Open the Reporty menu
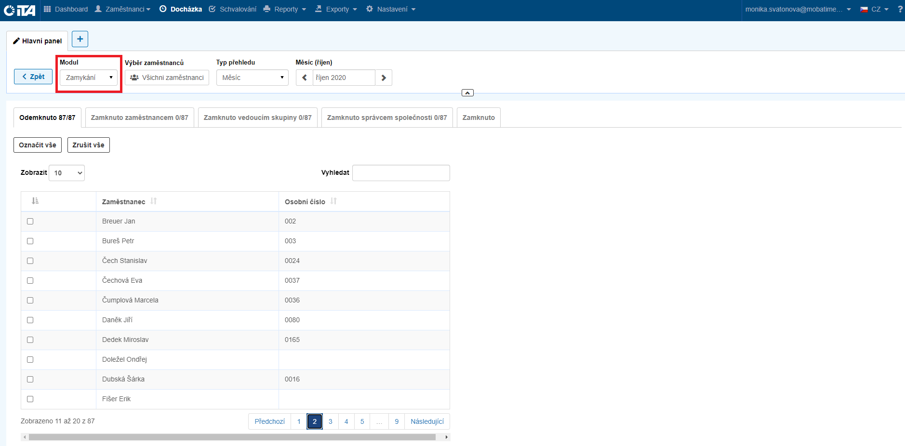 pos(285,9)
